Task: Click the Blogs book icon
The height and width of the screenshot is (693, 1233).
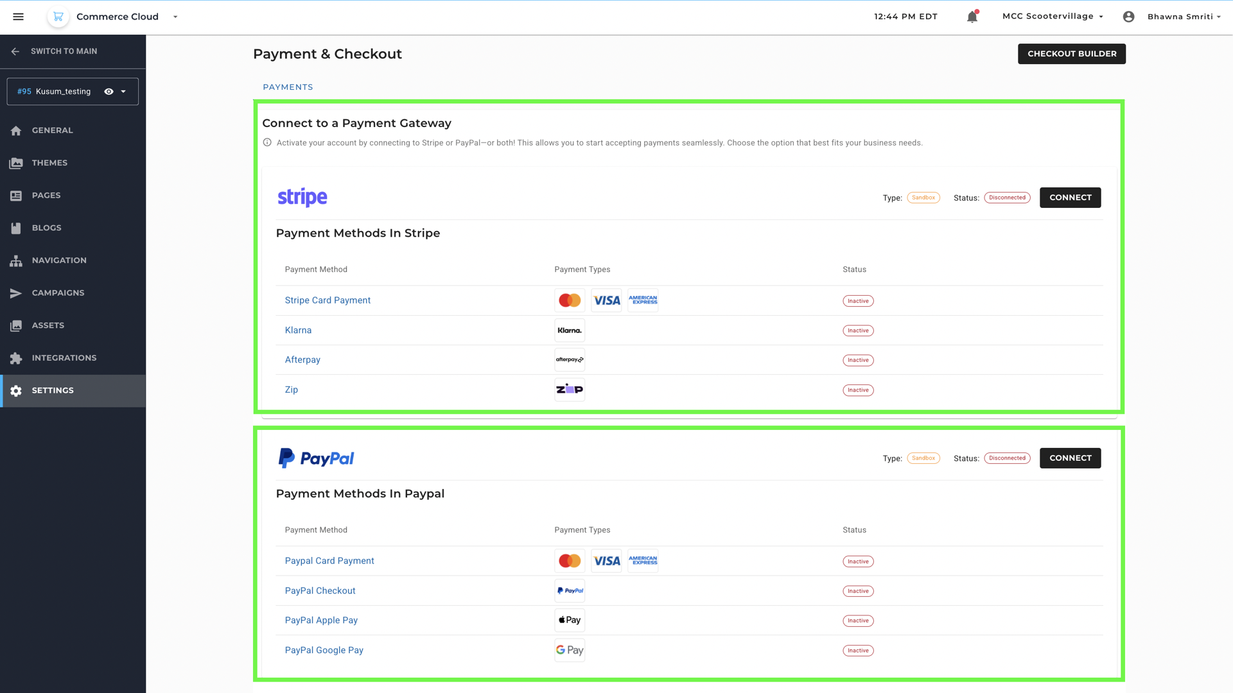Action: pyautogui.click(x=16, y=228)
